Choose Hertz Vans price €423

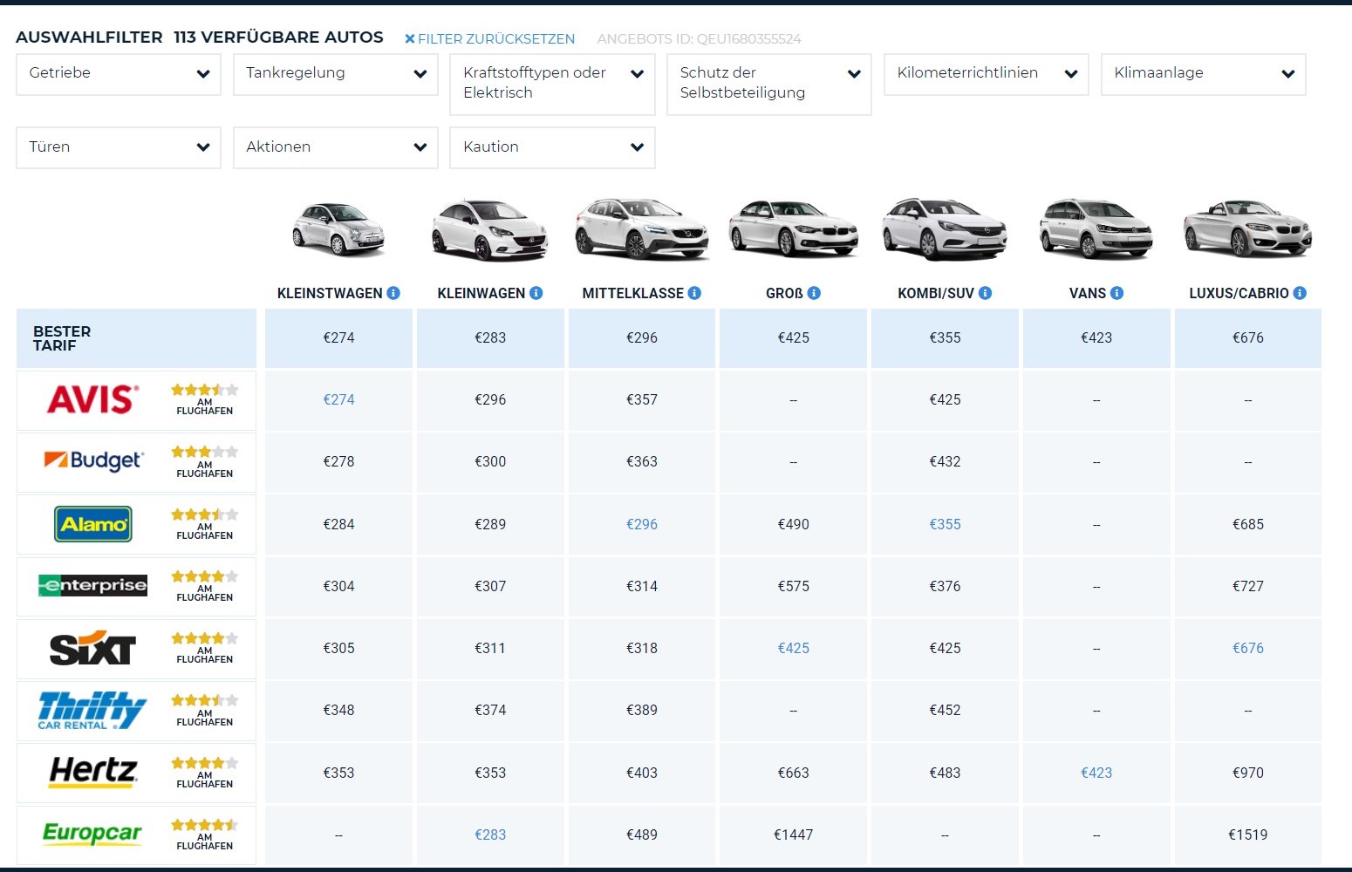tap(1096, 773)
